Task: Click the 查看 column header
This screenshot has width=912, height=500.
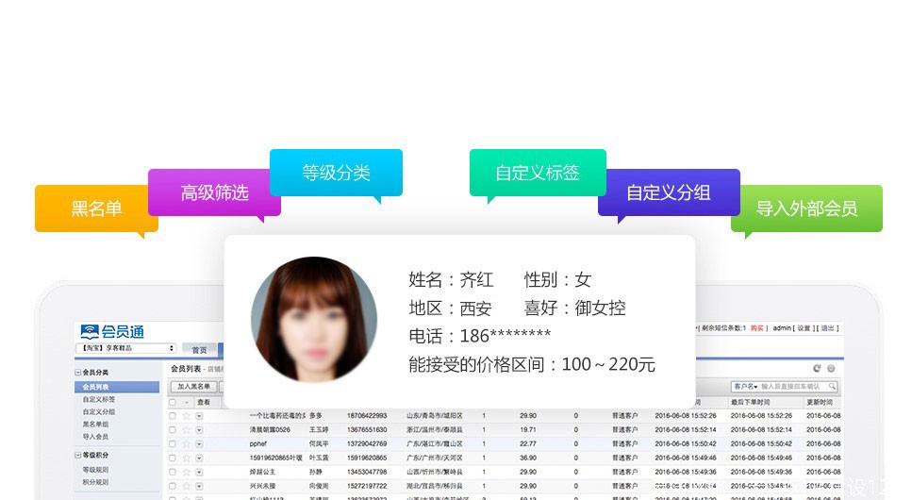Action: click(204, 402)
